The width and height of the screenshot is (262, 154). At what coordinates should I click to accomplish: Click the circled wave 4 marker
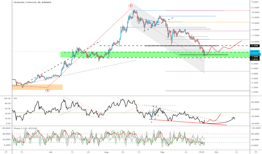click(x=48, y=90)
